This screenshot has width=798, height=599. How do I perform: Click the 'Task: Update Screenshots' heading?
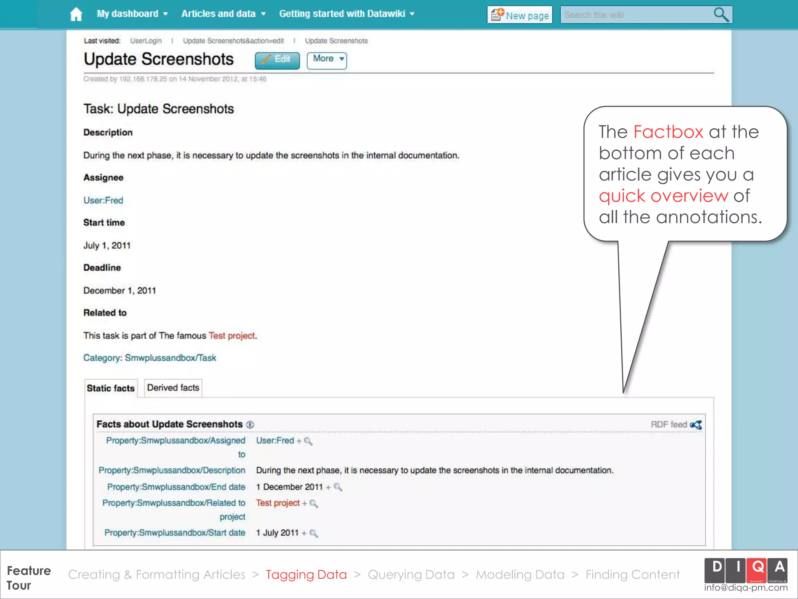click(x=159, y=109)
